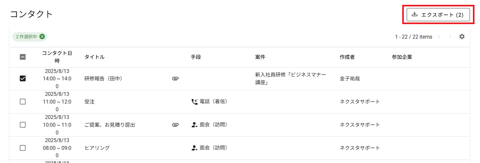
Task: Select the ご提案、お見積り提出 row checkbox
Action: pyautogui.click(x=23, y=125)
